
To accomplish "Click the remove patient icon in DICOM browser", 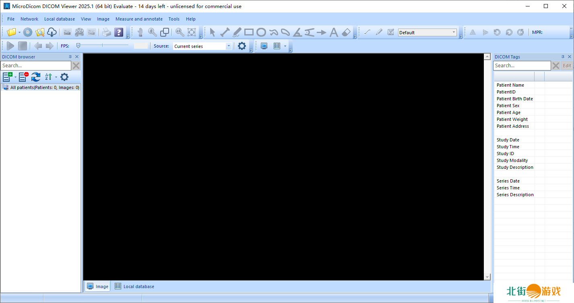I will coord(24,77).
